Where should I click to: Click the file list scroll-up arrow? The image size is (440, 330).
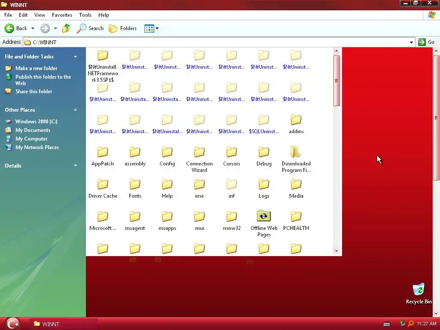[x=336, y=51]
